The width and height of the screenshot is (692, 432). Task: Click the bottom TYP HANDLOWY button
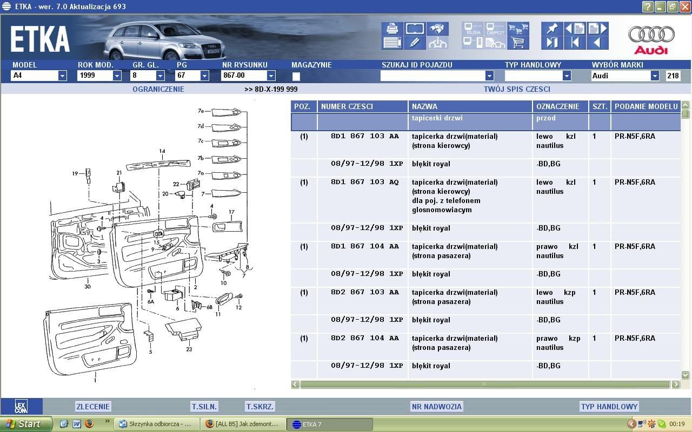click(x=609, y=407)
